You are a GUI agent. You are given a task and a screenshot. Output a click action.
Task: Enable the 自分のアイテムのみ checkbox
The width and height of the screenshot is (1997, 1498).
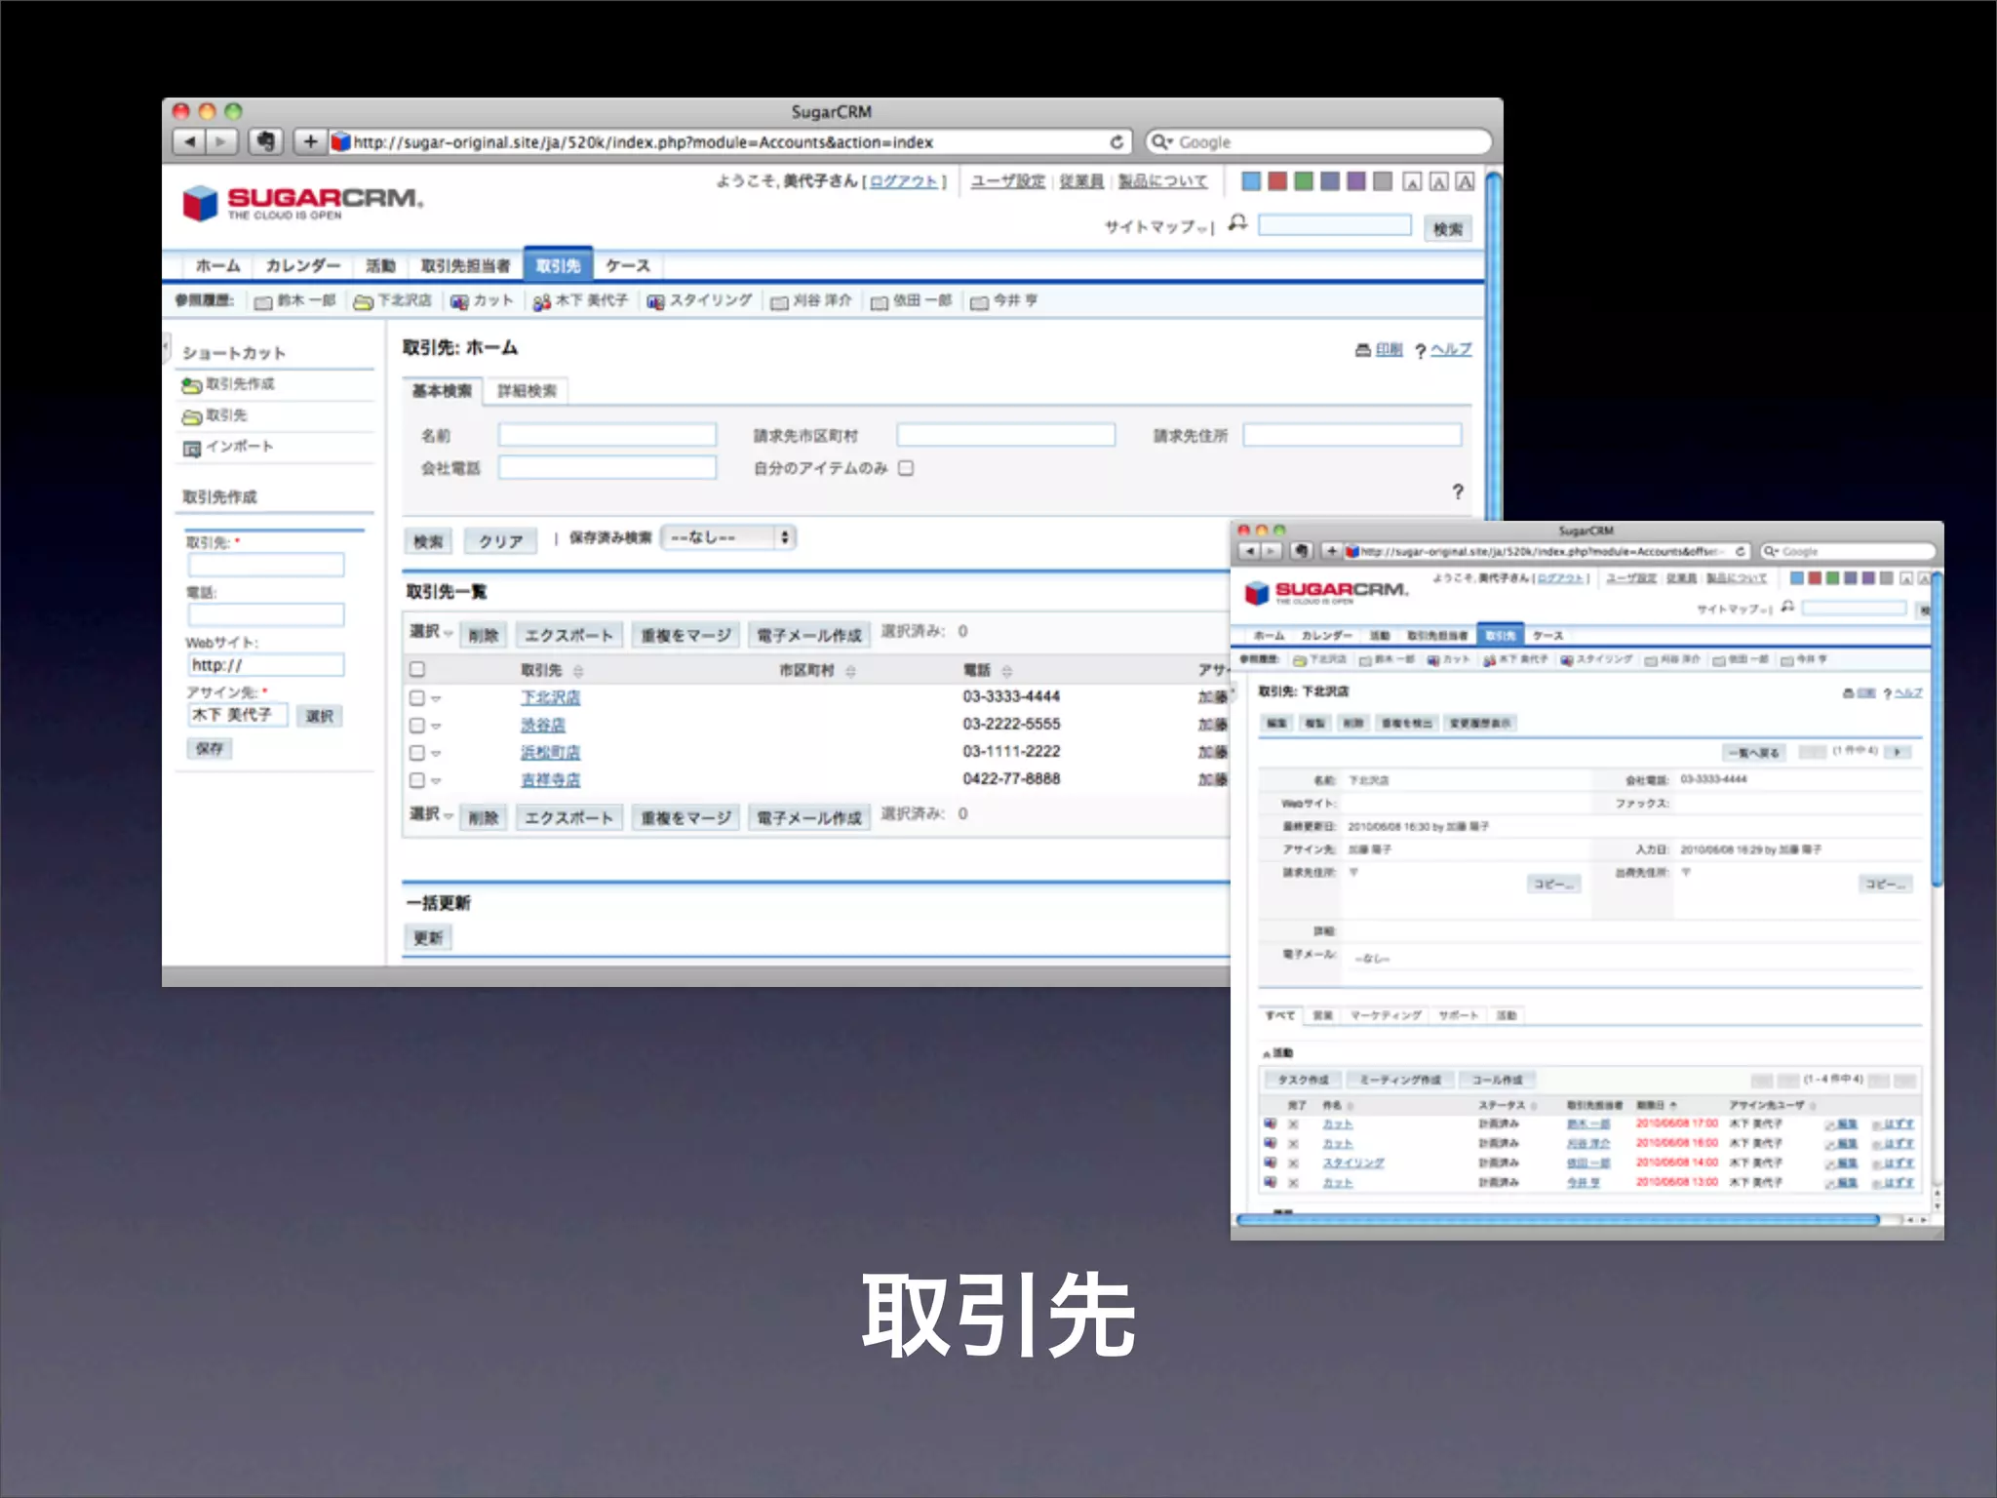tap(906, 468)
